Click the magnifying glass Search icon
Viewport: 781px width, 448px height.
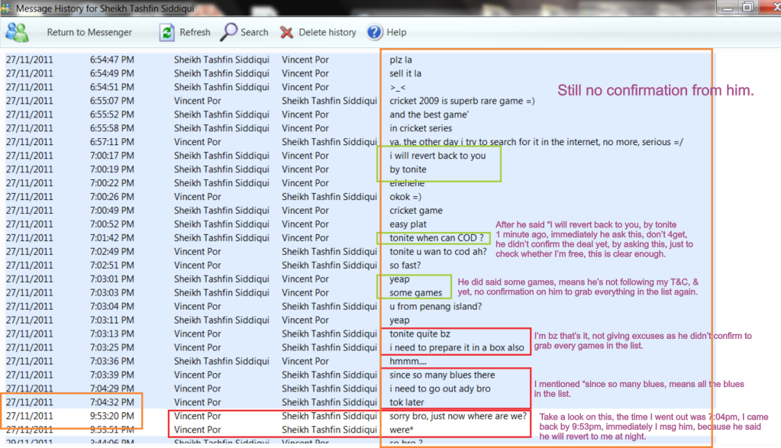[x=229, y=32]
